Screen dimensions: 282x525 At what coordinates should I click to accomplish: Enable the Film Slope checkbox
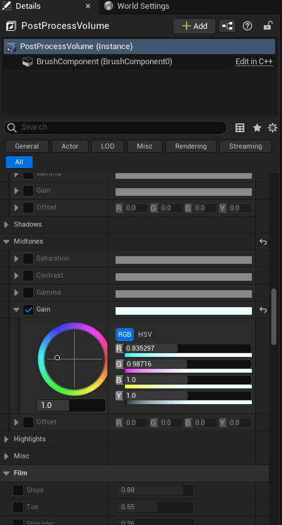[x=18, y=490]
